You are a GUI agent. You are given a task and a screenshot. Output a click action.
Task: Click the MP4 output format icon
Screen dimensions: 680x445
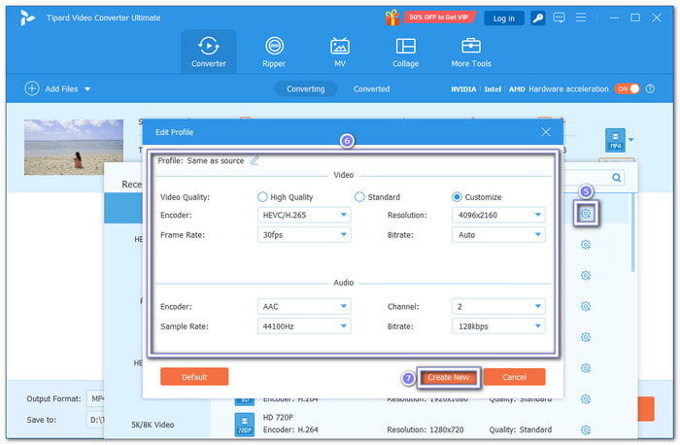(x=615, y=140)
